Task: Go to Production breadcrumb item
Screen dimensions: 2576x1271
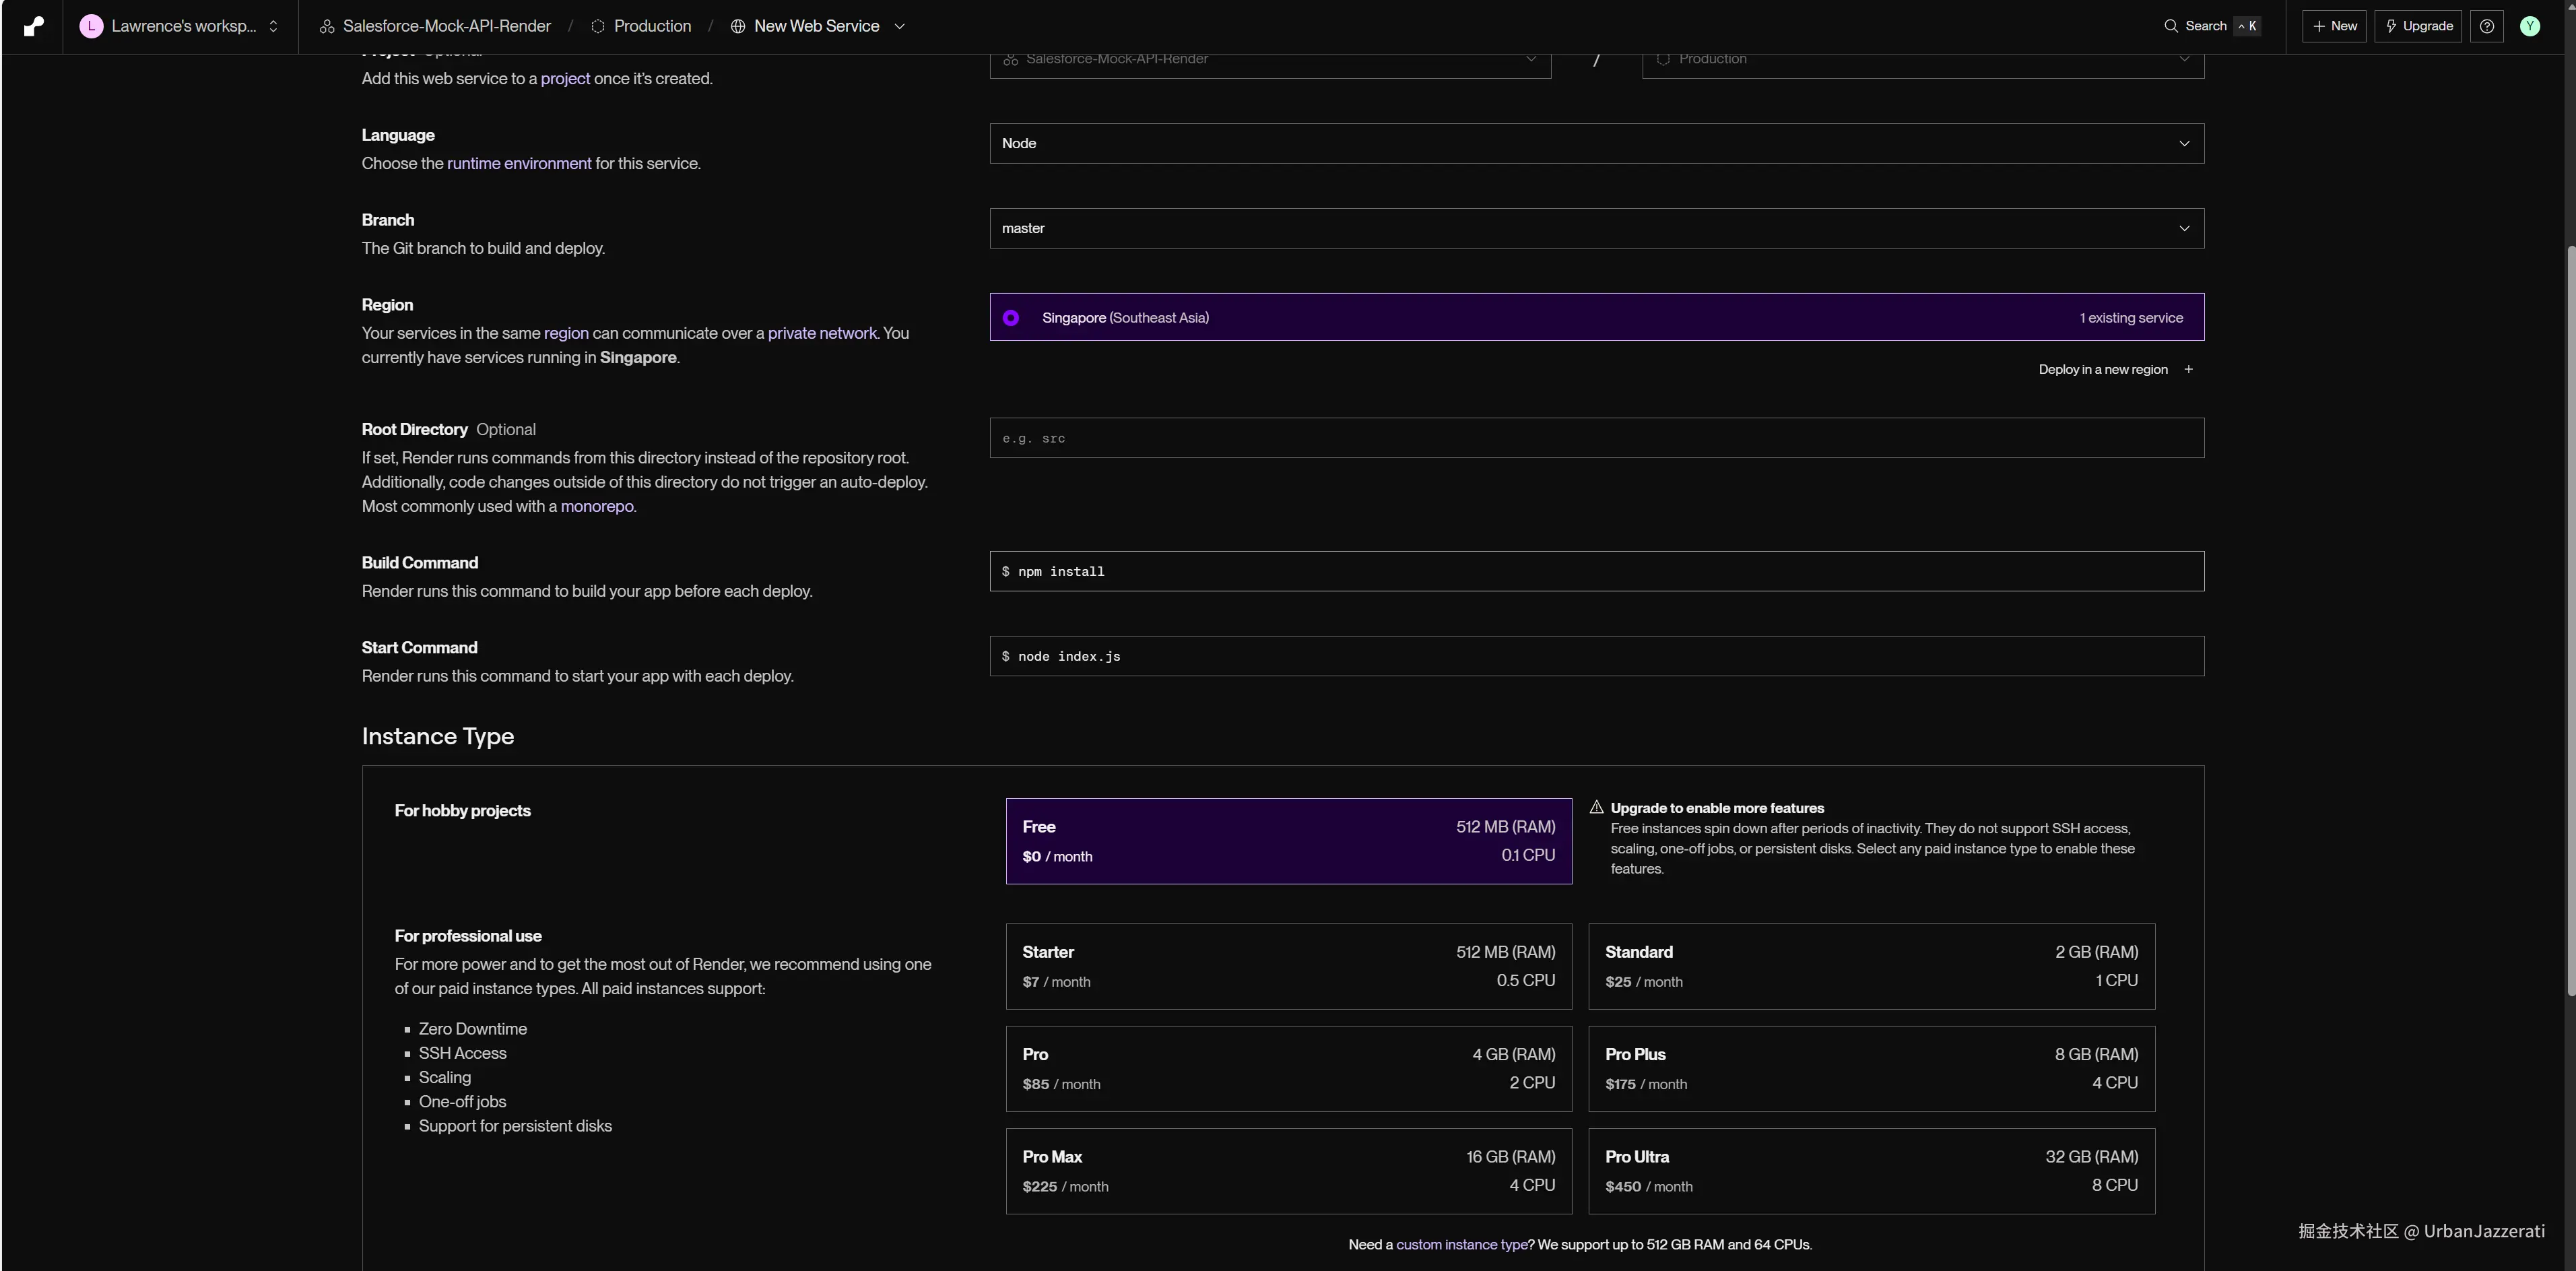Action: tap(651, 26)
